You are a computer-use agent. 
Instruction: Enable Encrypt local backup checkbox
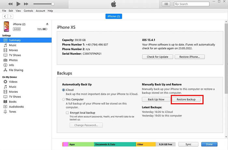tap(67, 113)
